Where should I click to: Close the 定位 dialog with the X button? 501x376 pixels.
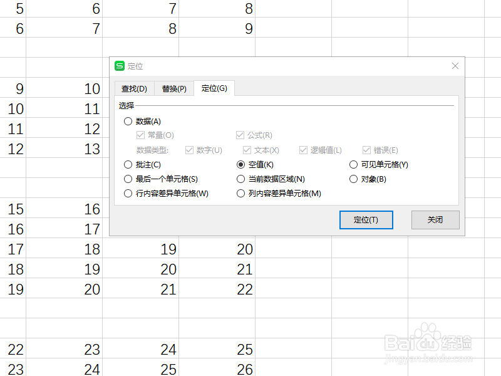tap(455, 66)
